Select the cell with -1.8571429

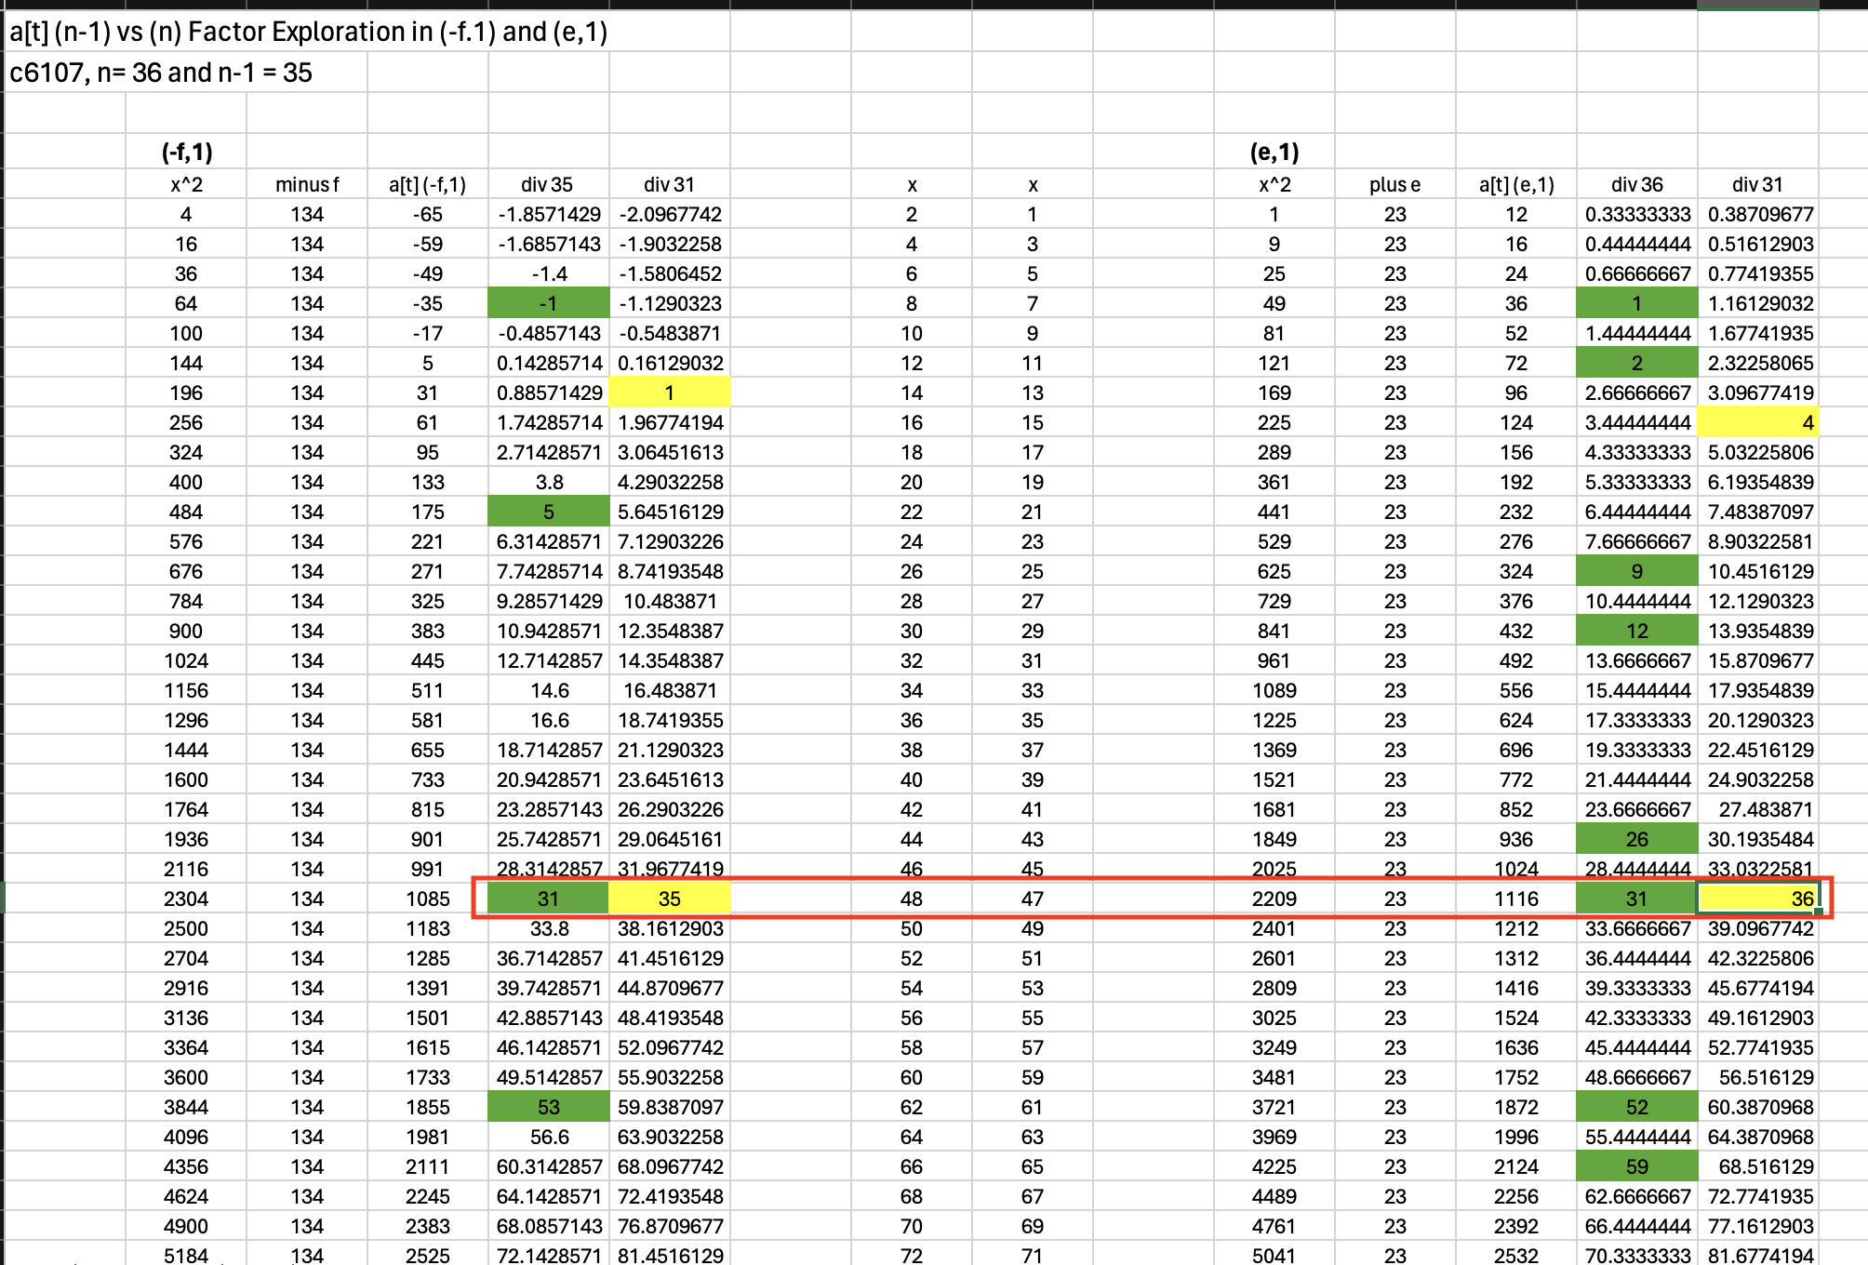coord(549,214)
